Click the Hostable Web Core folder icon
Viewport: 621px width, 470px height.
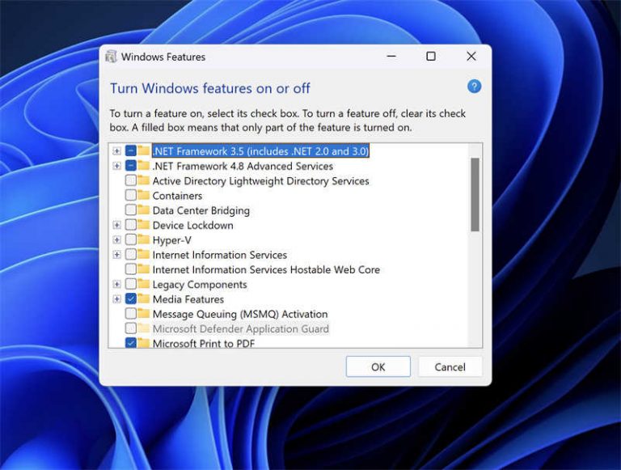[143, 269]
